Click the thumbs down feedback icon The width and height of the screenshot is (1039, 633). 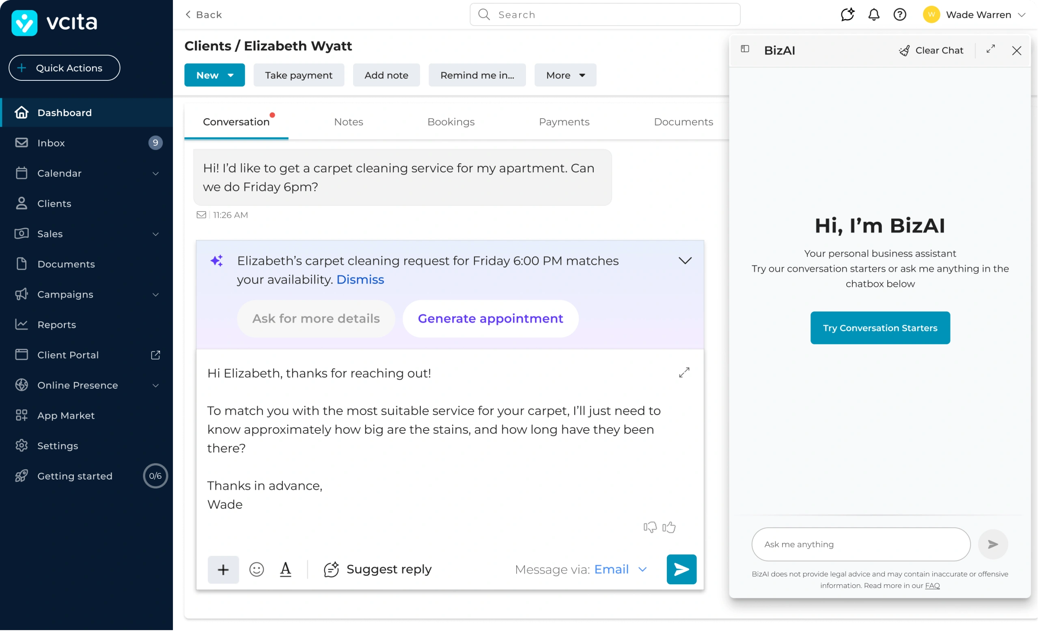[650, 527]
